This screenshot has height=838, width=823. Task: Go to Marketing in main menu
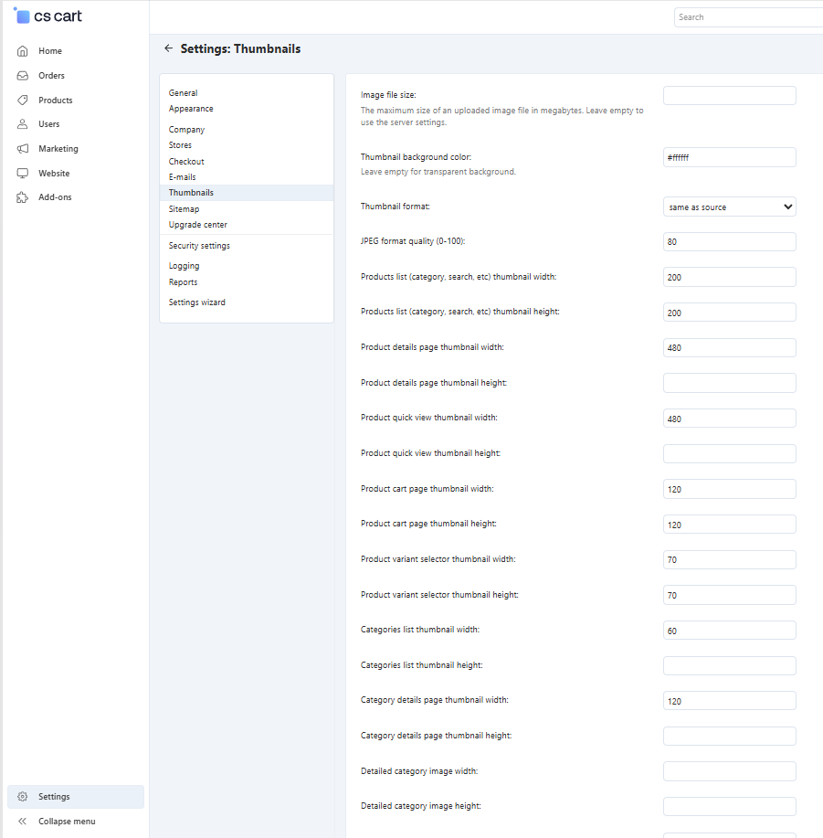coord(58,149)
